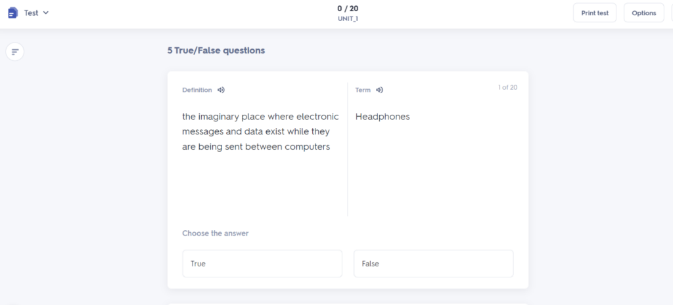Click the Definition label
The width and height of the screenshot is (673, 305).
[197, 90]
